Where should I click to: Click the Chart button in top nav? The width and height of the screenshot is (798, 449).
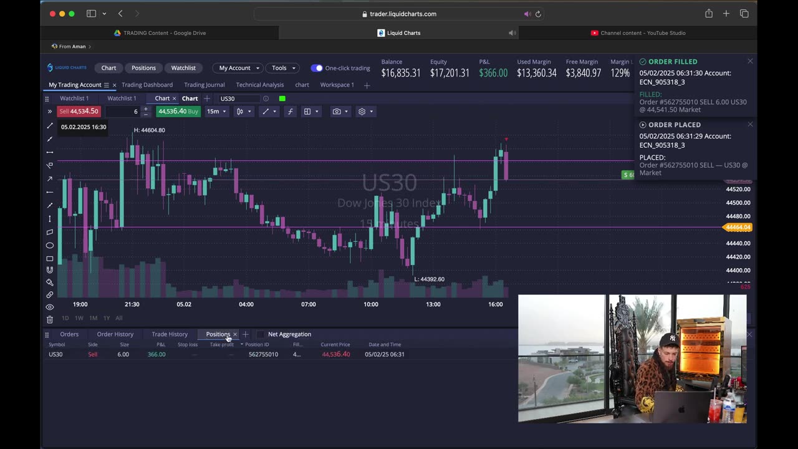coord(108,68)
